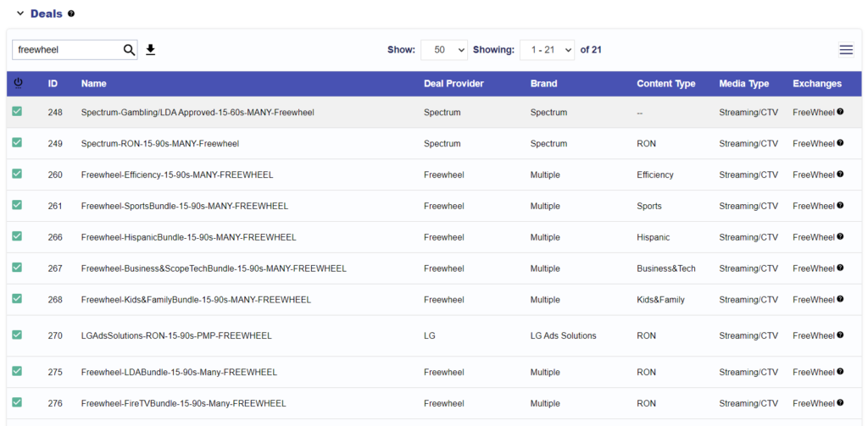Image resolution: width=868 pixels, height=426 pixels.
Task: Click 'Freewheel-SportsBundle-15-90s-MANY-FREEWHEEL' deal name
Action: 184,206
